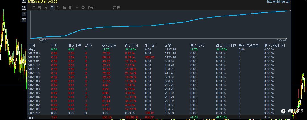This screenshot has width=307, height=120.
Task: Click -0.14 % in the 持仓 row
Action: [130, 49]
